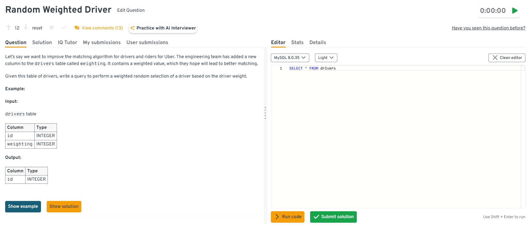Start the timer with play icon

(515, 11)
